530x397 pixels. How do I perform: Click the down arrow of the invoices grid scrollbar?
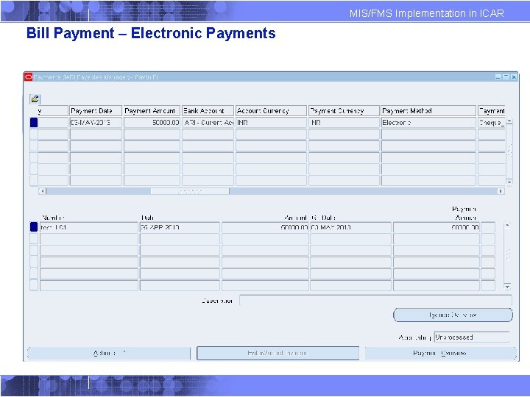tap(507, 287)
